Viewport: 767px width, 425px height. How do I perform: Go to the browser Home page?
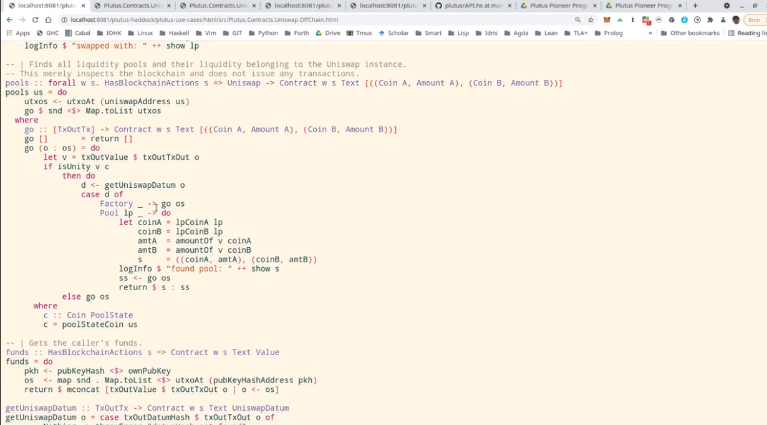click(x=48, y=20)
